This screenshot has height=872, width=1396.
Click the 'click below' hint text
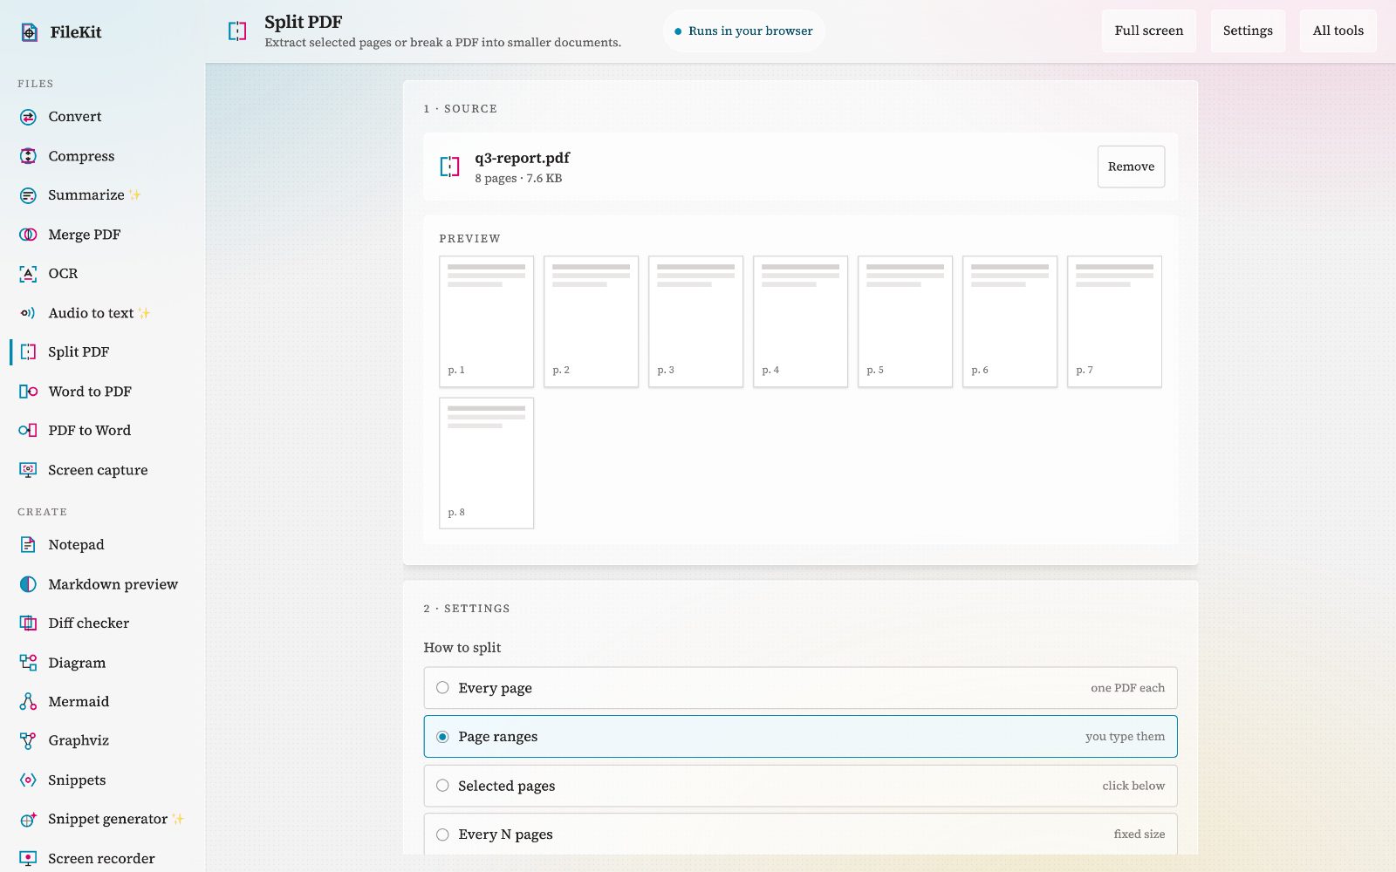(x=1133, y=786)
